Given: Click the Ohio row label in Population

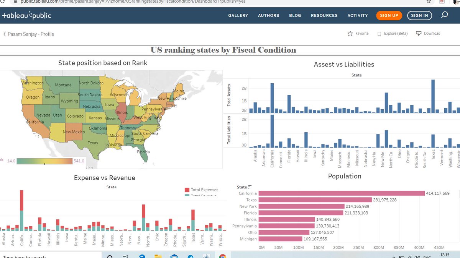Looking at the screenshot, I should click(x=252, y=232).
